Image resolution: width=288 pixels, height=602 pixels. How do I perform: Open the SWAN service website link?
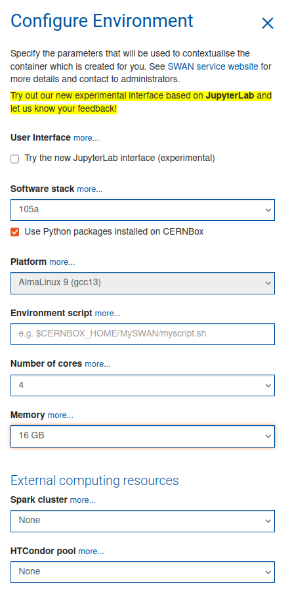point(213,66)
